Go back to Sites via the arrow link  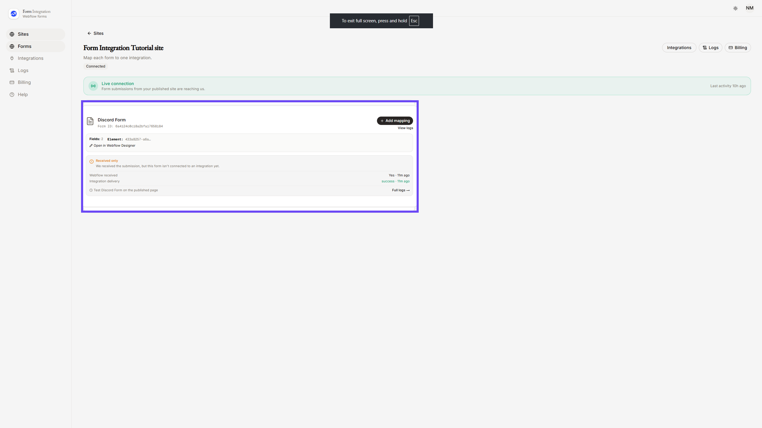coord(95,33)
